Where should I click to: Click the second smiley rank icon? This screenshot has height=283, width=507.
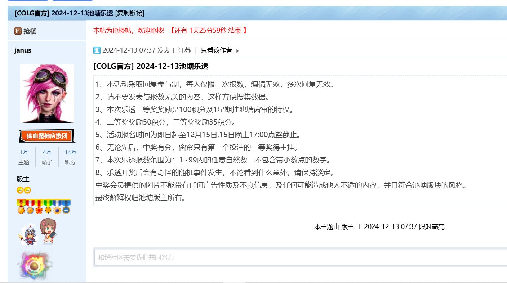point(27,190)
